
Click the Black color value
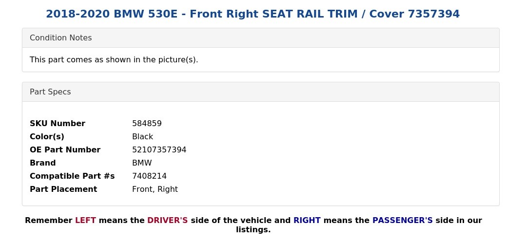tap(142, 137)
